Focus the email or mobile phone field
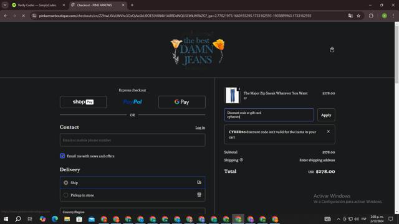The height and width of the screenshot is (224, 399). (132, 140)
